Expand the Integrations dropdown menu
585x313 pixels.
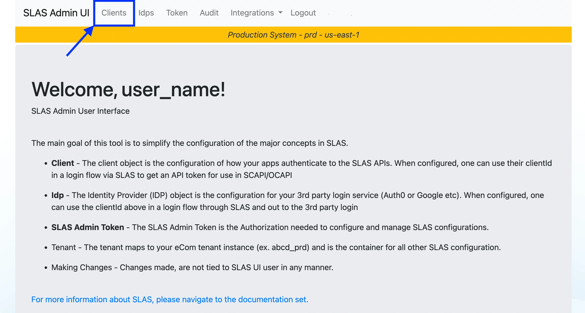pos(252,13)
